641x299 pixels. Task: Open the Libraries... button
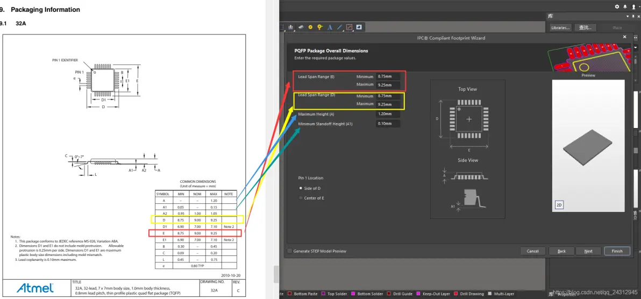click(560, 28)
